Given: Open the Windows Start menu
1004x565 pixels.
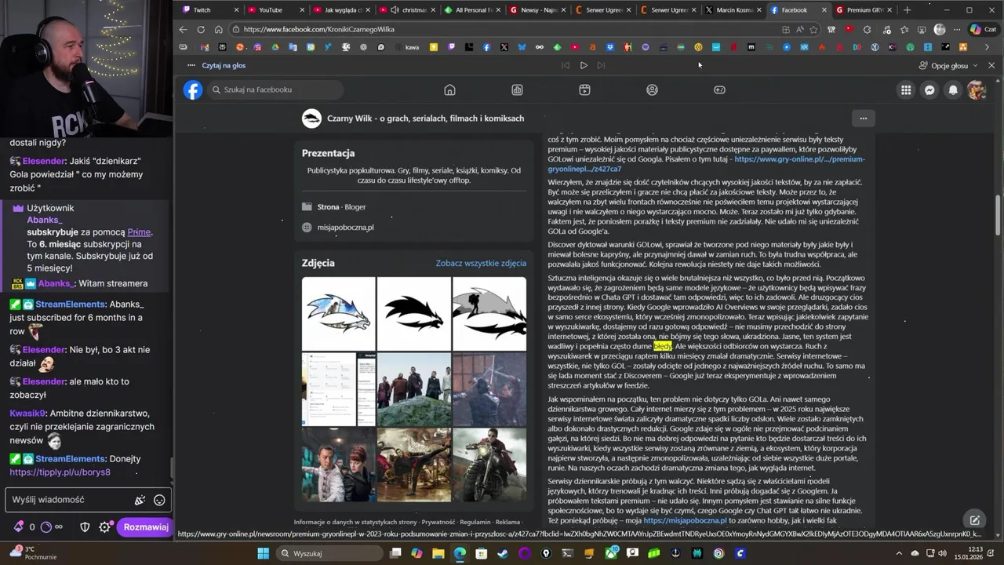Looking at the screenshot, I should pos(264,553).
